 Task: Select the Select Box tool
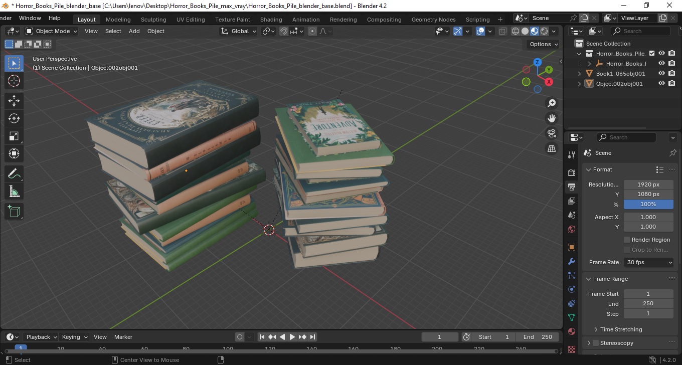coord(14,63)
